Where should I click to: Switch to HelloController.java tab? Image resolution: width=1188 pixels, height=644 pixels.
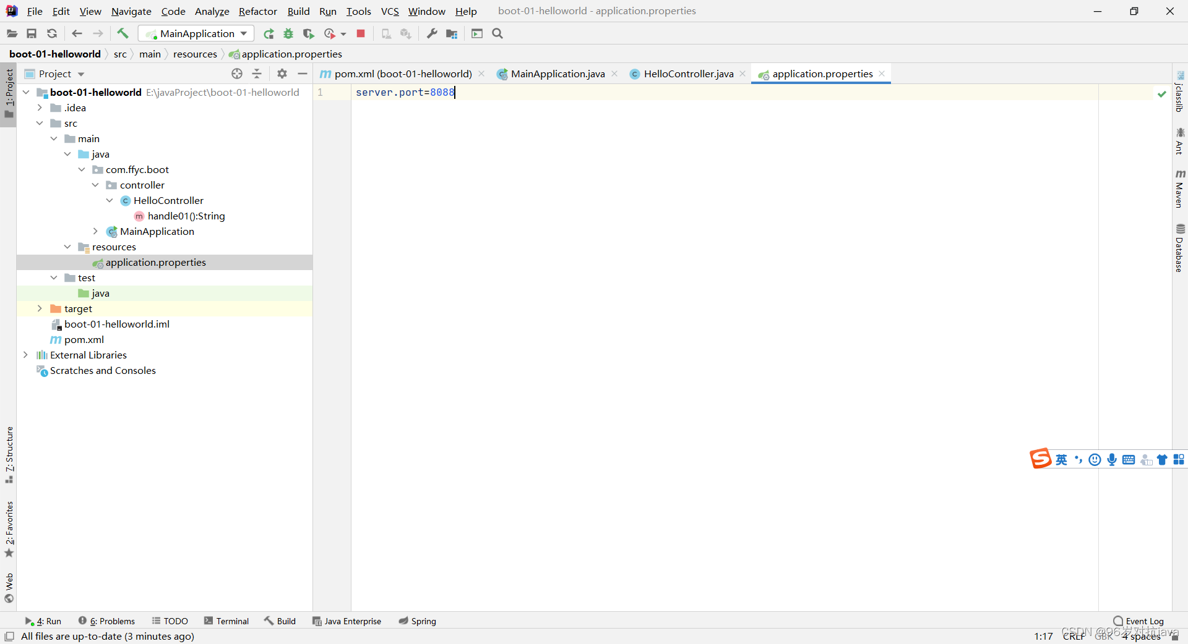688,74
